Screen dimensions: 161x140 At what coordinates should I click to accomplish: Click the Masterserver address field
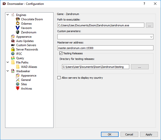(x=105, y=48)
